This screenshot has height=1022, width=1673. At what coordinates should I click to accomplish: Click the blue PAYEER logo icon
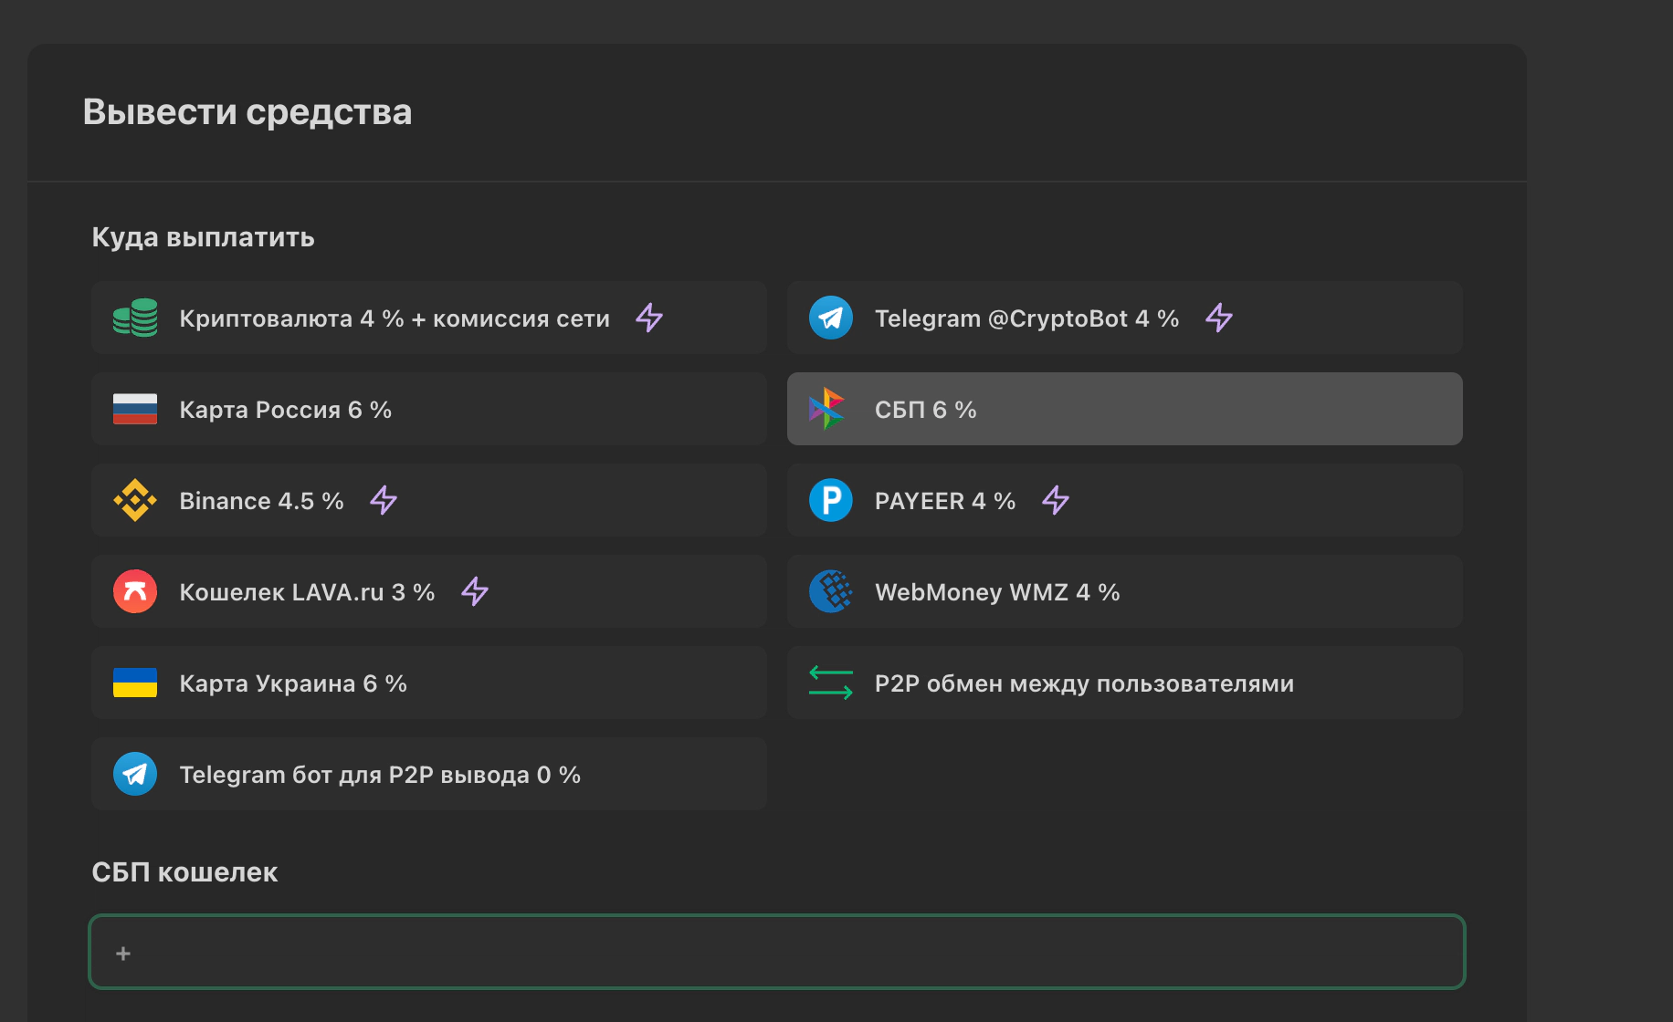[830, 500]
